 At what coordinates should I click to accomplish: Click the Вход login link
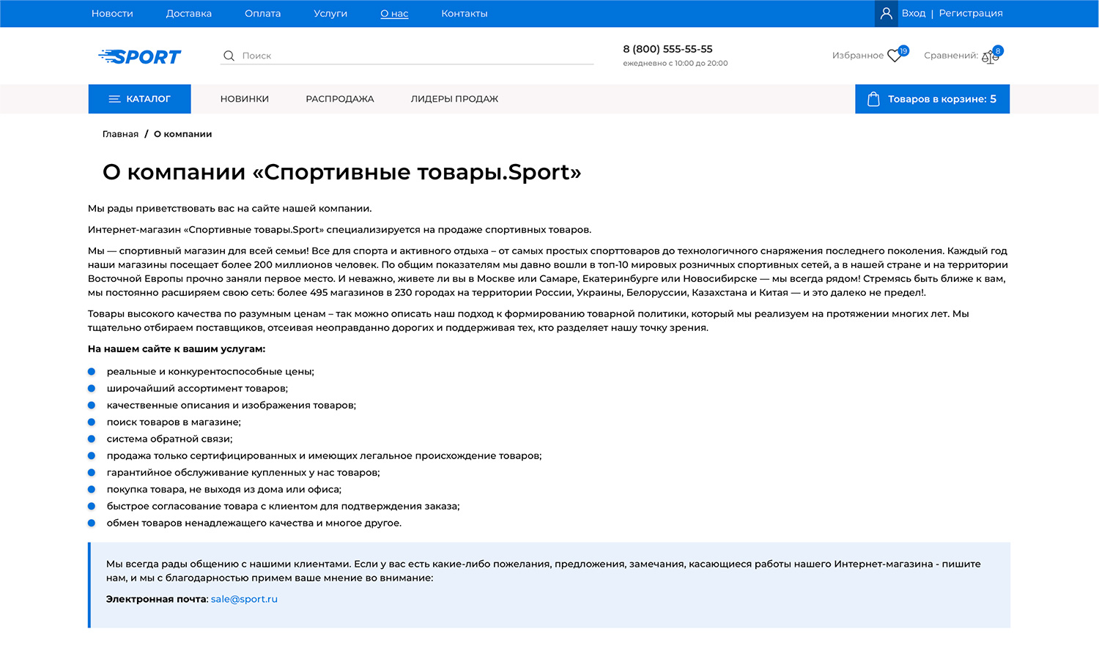point(913,13)
